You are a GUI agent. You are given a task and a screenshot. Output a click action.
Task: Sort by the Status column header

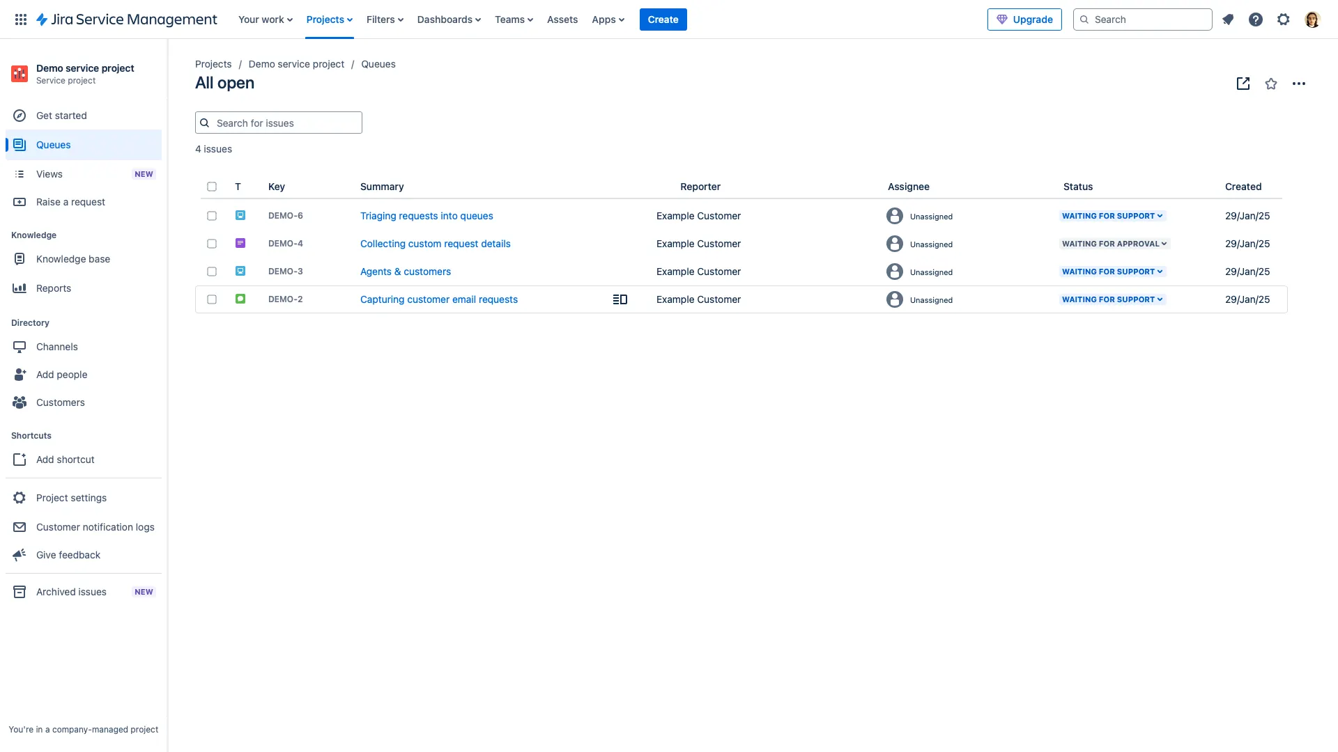point(1078,187)
